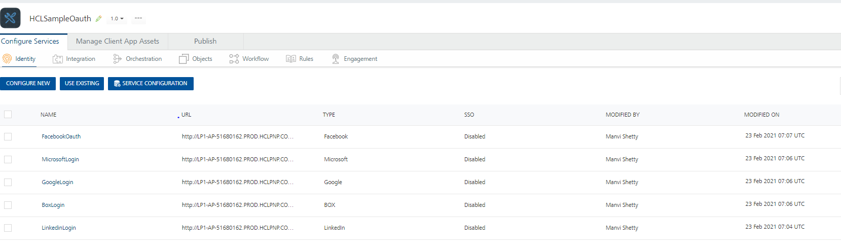Select the Orchestration services icon
Image resolution: width=841 pixels, height=249 pixels.
(117, 59)
